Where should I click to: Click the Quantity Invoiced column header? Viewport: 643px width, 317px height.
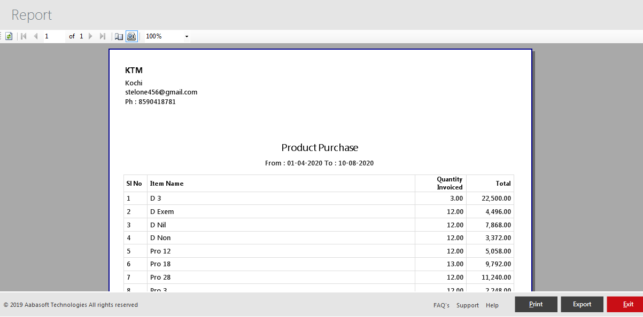tap(440, 184)
